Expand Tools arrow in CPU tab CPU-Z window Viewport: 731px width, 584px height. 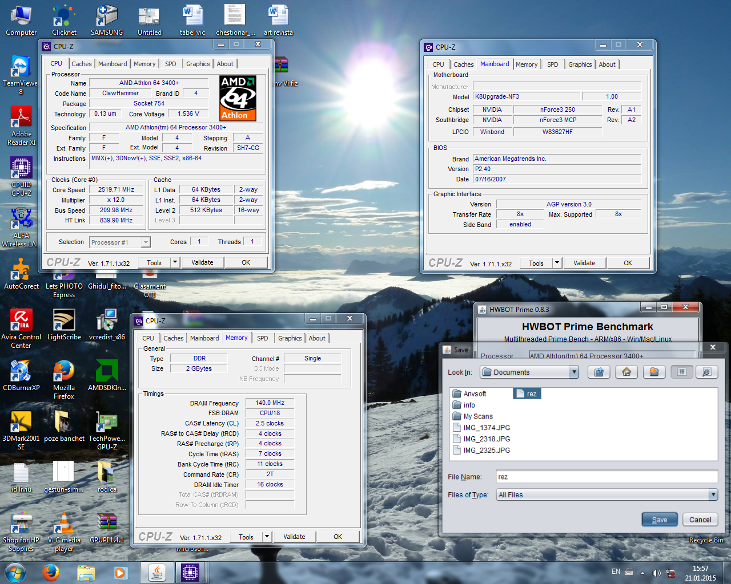[175, 262]
